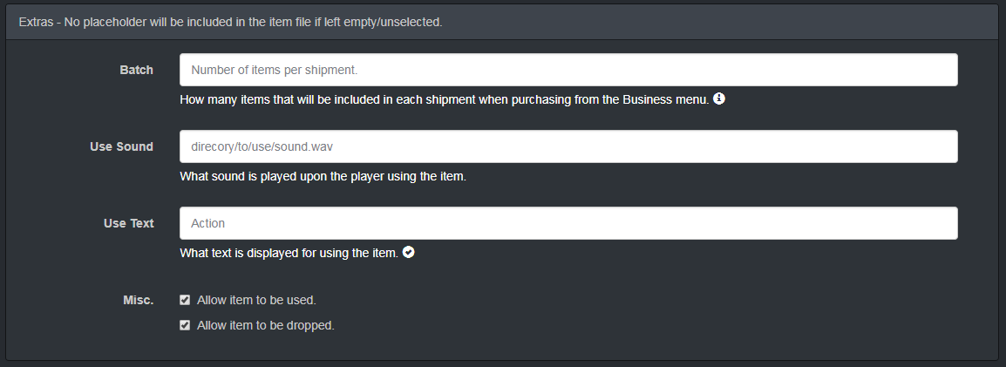
Task: Click the 'What text is displayed' help text
Action: (289, 253)
